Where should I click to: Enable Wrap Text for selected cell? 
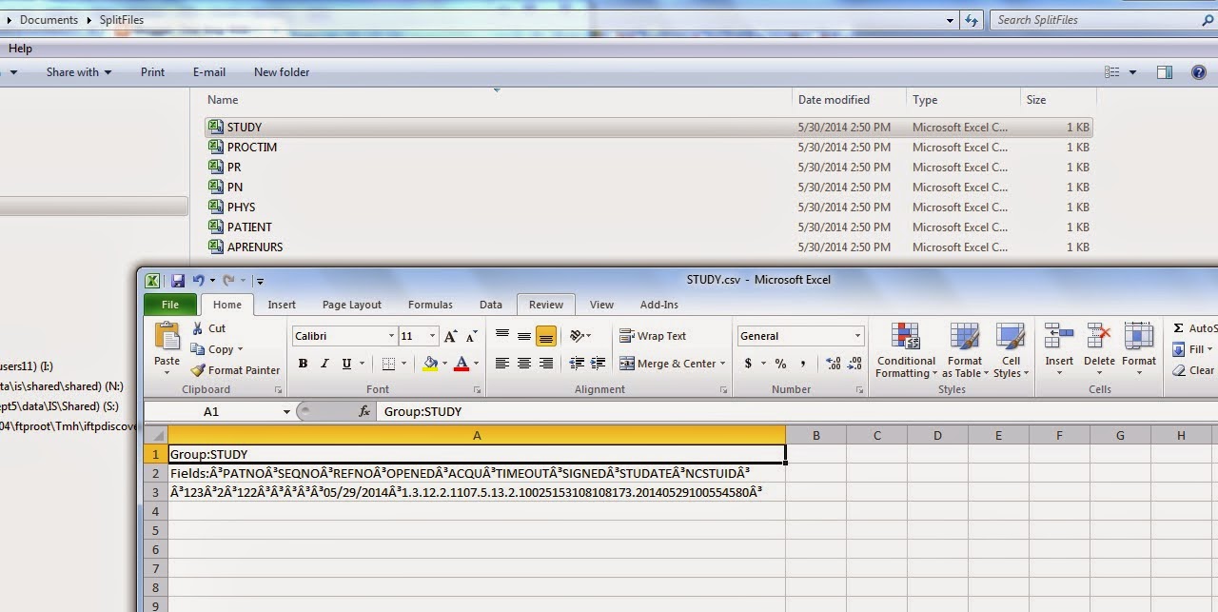coord(657,335)
